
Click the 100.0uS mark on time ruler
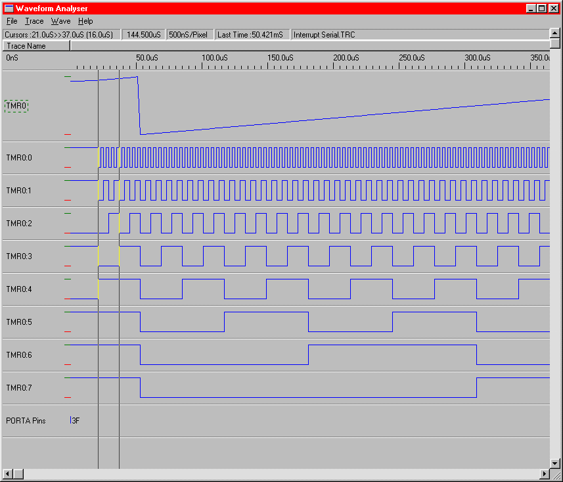pyautogui.click(x=214, y=58)
